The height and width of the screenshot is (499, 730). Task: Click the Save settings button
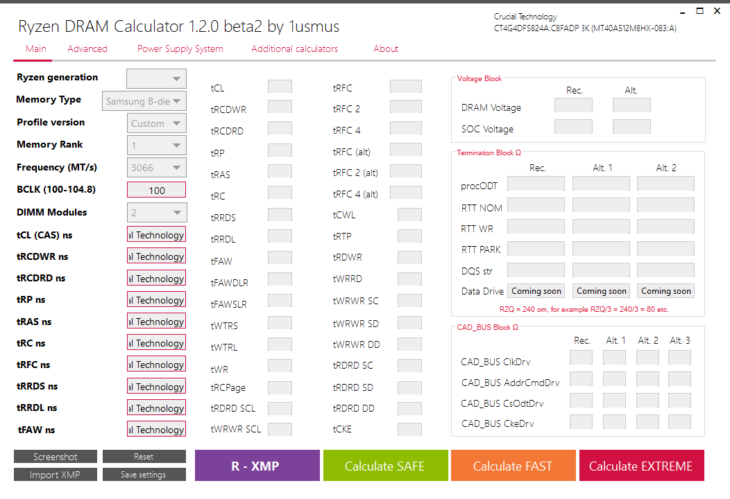pos(144,475)
